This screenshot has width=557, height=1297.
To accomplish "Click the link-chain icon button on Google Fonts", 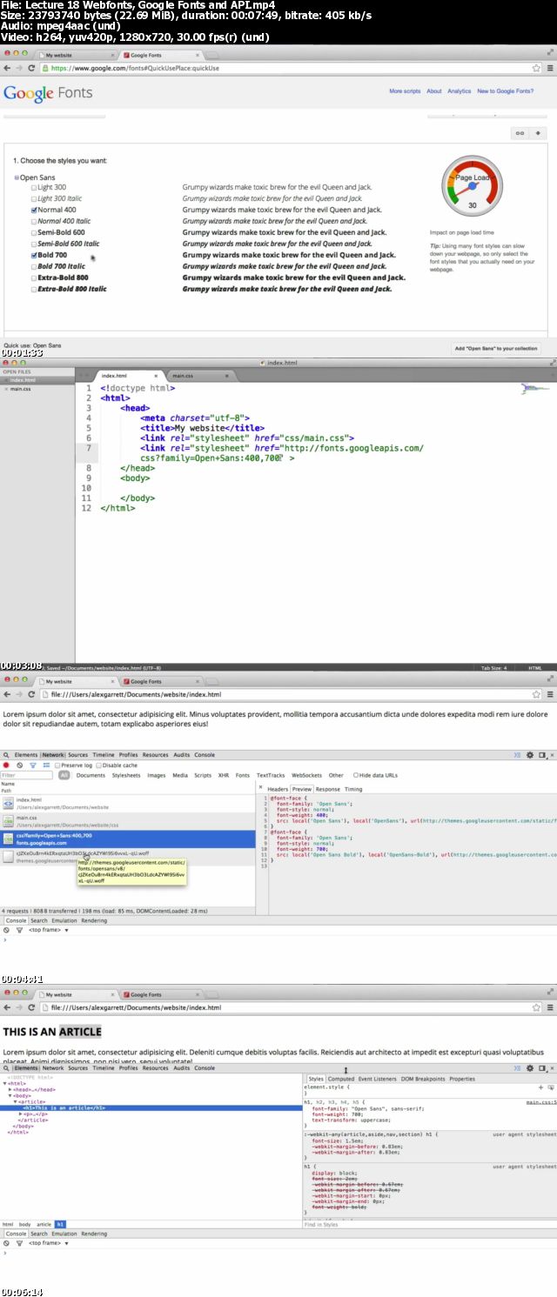I will pos(520,133).
